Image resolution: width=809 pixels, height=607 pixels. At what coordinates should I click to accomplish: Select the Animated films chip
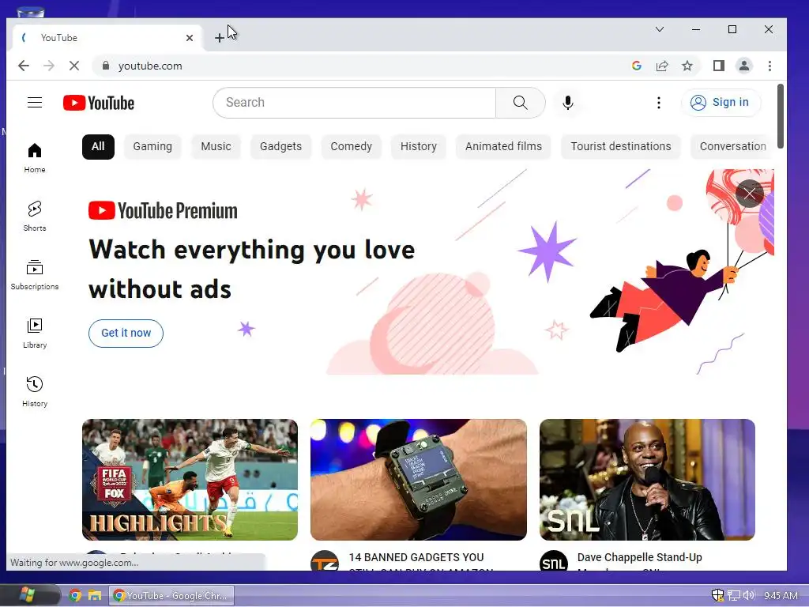click(x=503, y=146)
